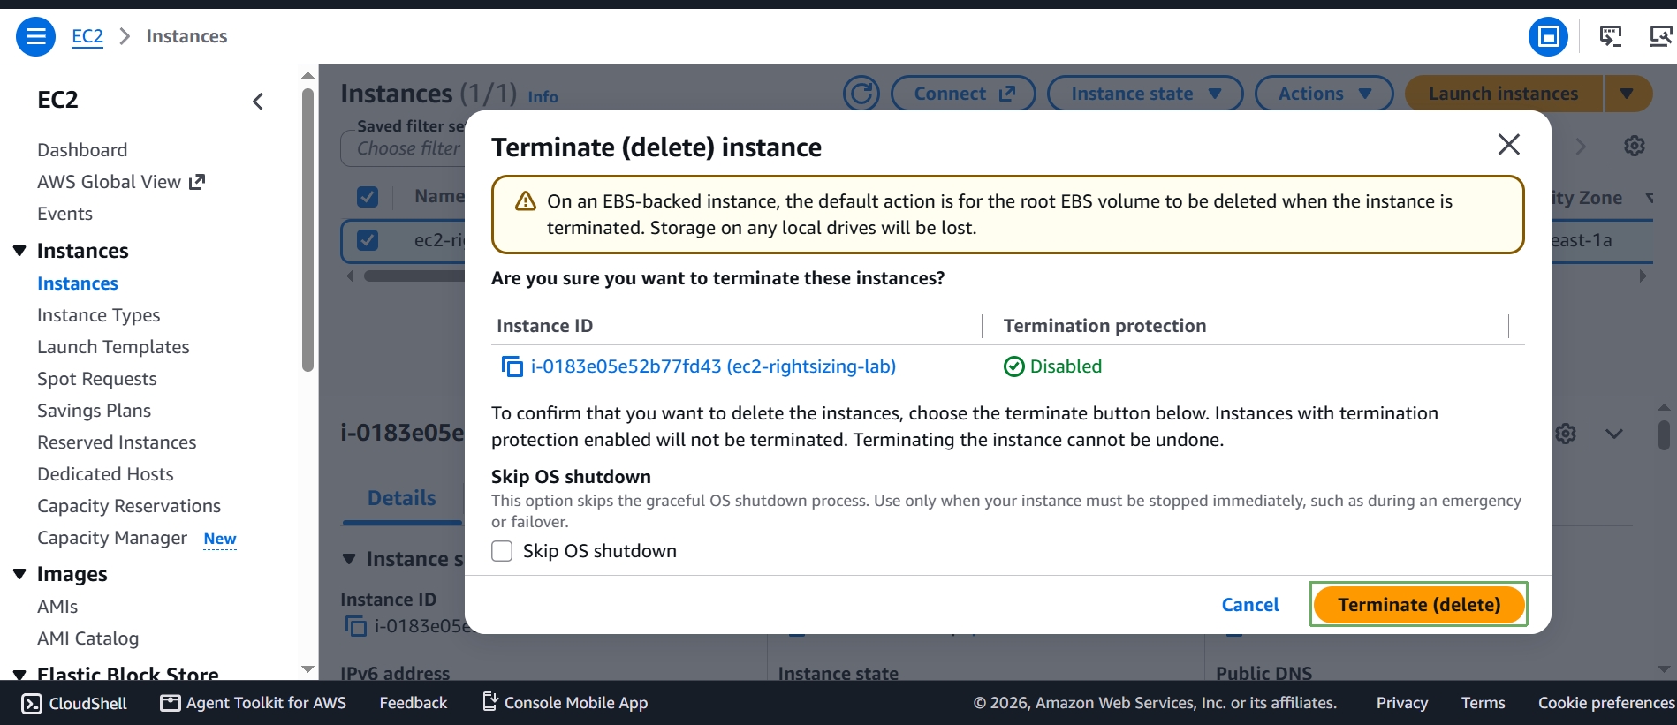The image size is (1677, 725).
Task: Open Agent Toolkit for AWS
Action: [x=254, y=703]
